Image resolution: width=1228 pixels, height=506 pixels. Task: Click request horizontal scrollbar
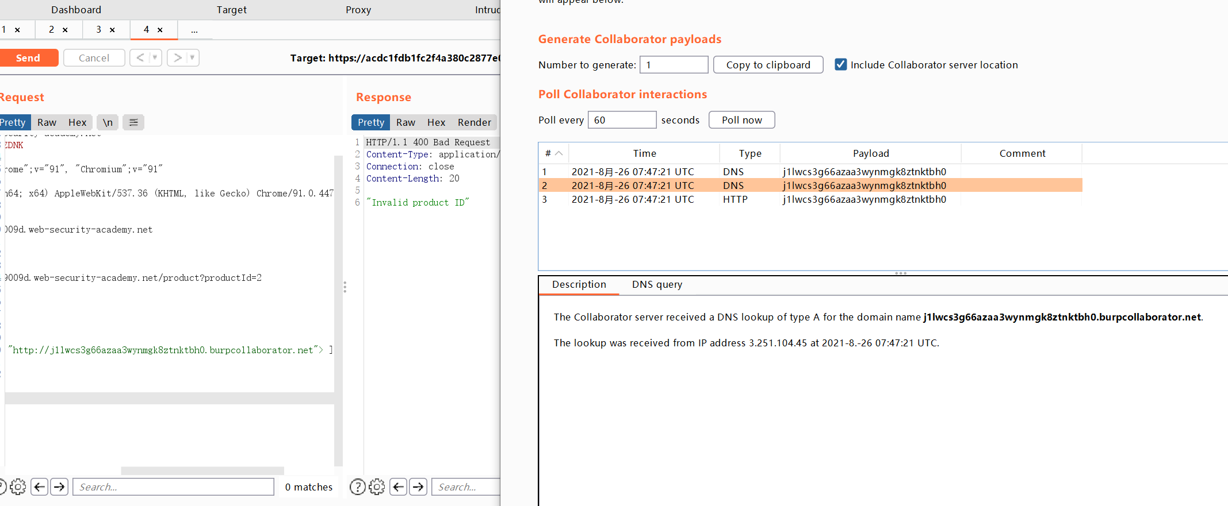point(202,471)
